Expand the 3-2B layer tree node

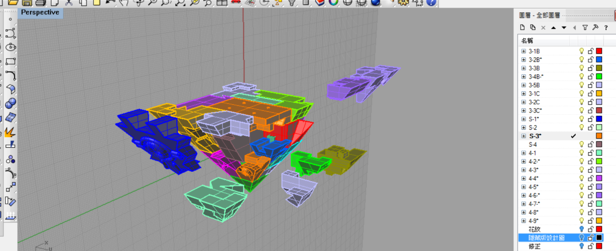click(524, 60)
